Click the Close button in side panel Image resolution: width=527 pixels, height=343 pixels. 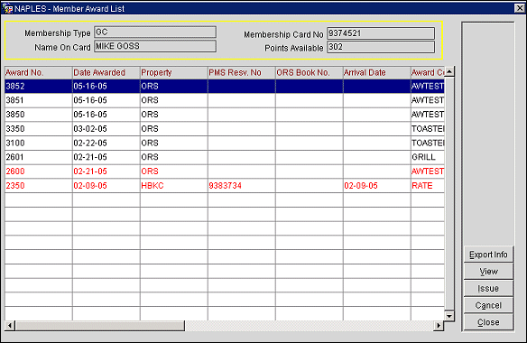pos(488,322)
